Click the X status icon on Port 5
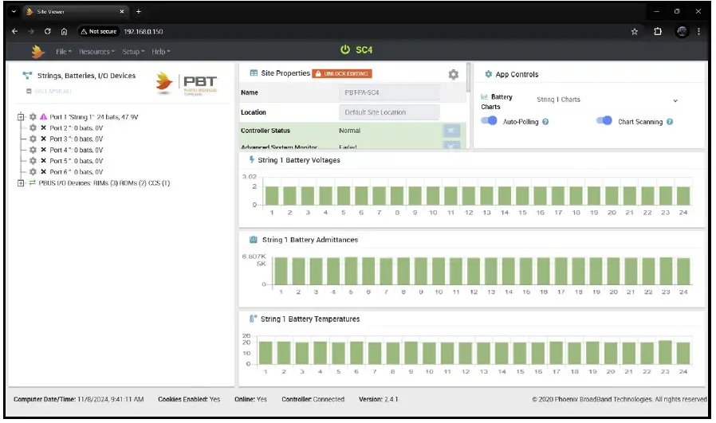The image size is (716, 423). [43, 161]
